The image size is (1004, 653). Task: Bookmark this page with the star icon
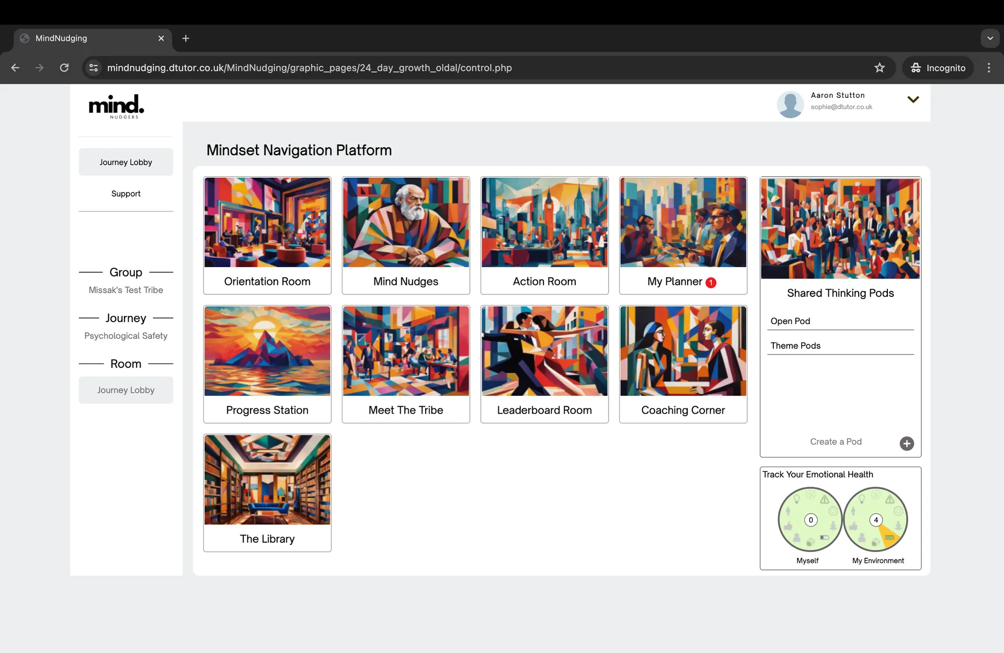click(880, 67)
